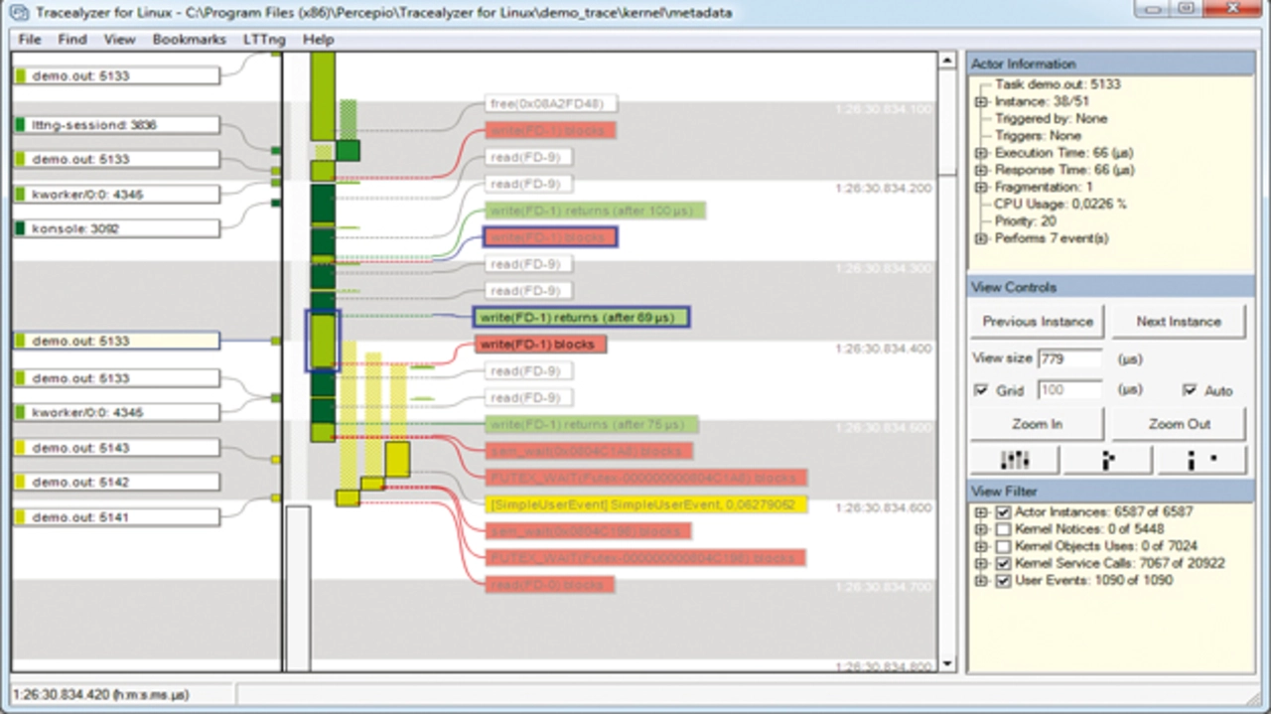
Task: Click the View size input field
Action: tap(1069, 358)
